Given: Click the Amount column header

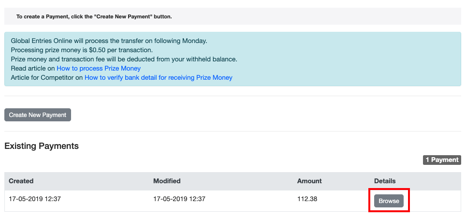Looking at the screenshot, I should 309,181.
